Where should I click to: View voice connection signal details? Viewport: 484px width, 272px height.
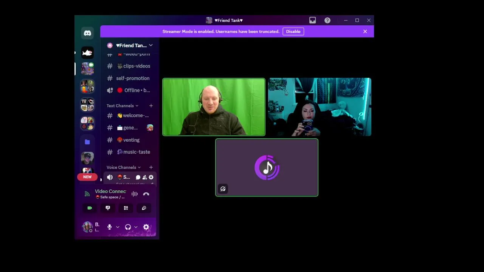(87, 194)
